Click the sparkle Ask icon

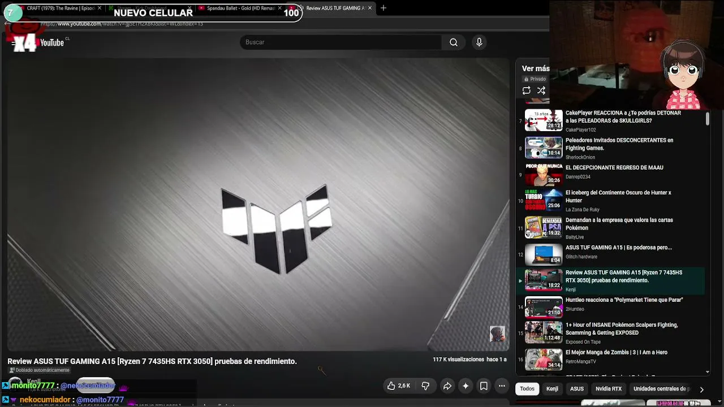[x=466, y=386]
